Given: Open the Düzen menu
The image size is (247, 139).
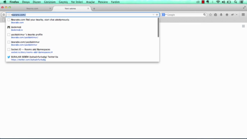Looking at the screenshot, I should [x=37, y=2].
